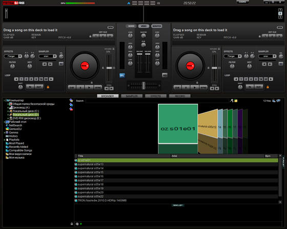
Task: Open right deck sampler siren dropdown
Action: pyautogui.click(x=274, y=56)
